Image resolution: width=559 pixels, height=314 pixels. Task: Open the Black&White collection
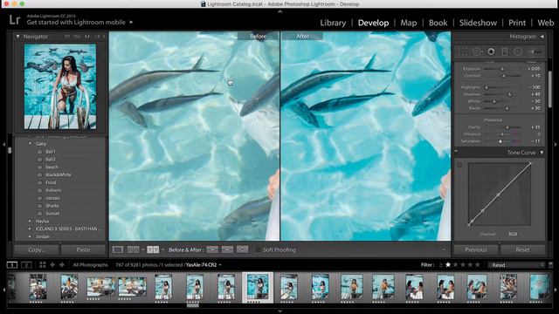(59, 174)
